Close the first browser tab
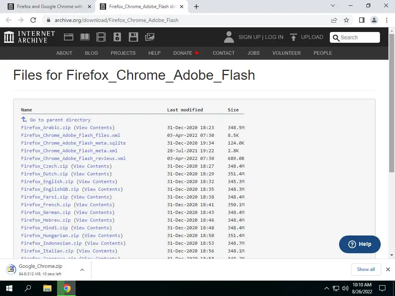This screenshot has height=296, width=395. pos(89,7)
